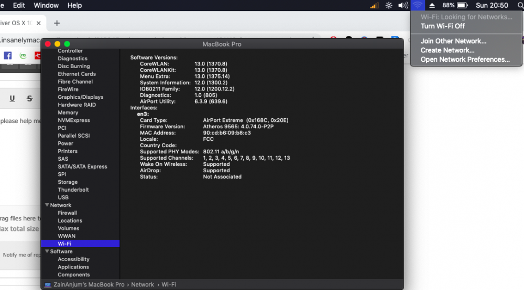The image size is (524, 290).
Task: Select WWAN under Network
Action: (67, 236)
